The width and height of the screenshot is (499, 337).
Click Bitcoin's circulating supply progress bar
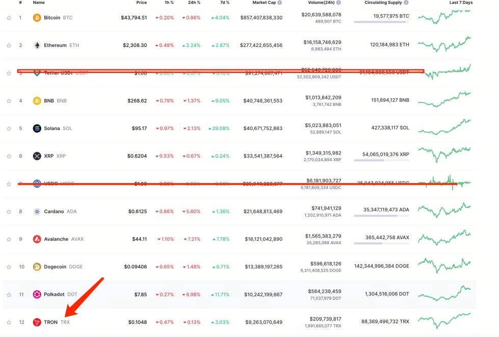[381, 22]
